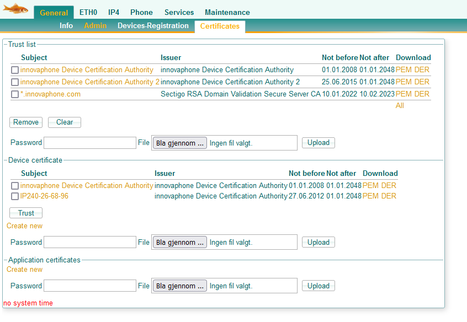Download PEM for Device certificate Authority row

[x=370, y=185]
